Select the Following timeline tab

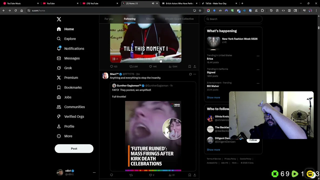tap(129, 19)
